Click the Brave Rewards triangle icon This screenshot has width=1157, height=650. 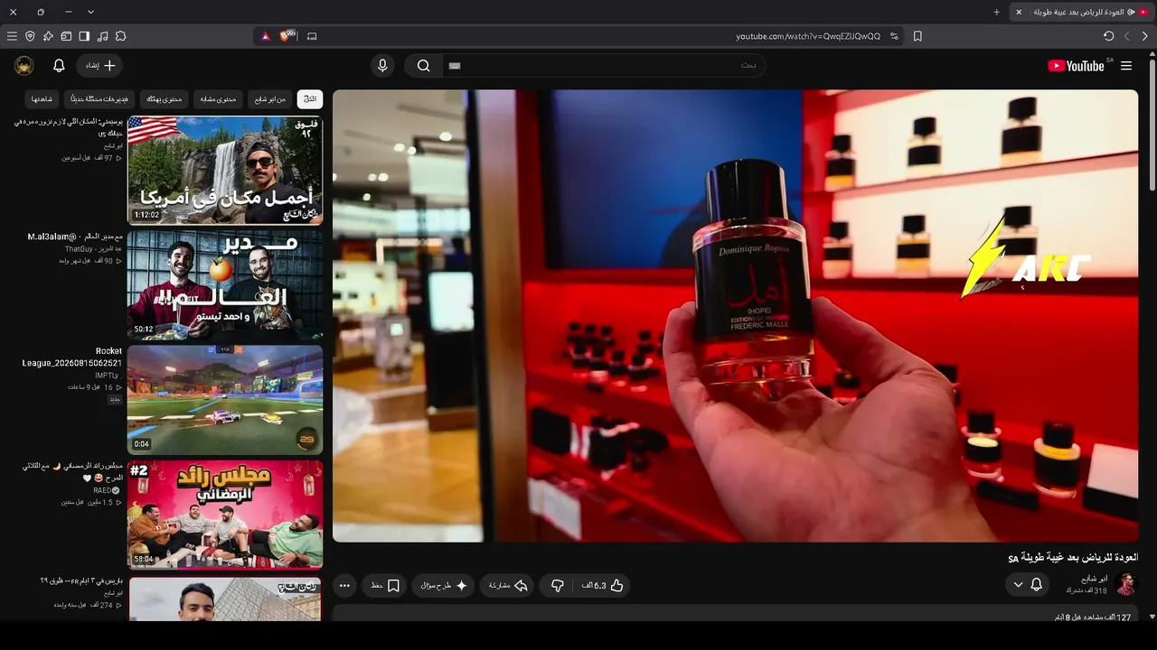(x=265, y=36)
